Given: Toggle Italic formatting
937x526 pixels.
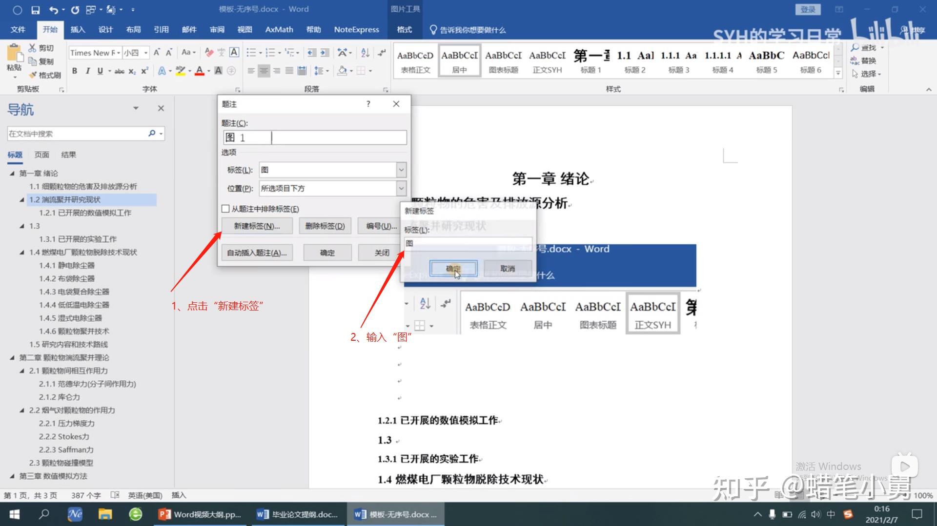Looking at the screenshot, I should tap(87, 71).
